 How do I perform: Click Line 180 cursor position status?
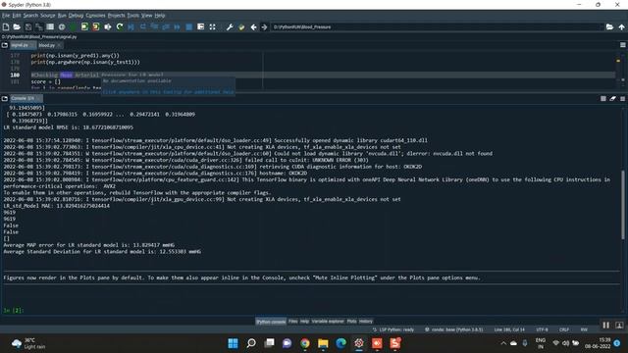coord(509,329)
